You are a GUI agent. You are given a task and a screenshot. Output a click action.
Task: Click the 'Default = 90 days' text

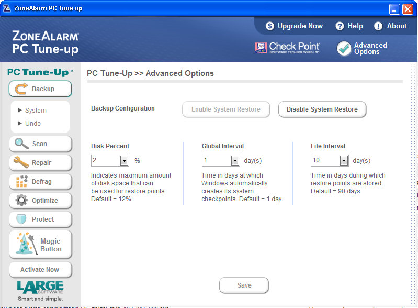(x=335, y=191)
